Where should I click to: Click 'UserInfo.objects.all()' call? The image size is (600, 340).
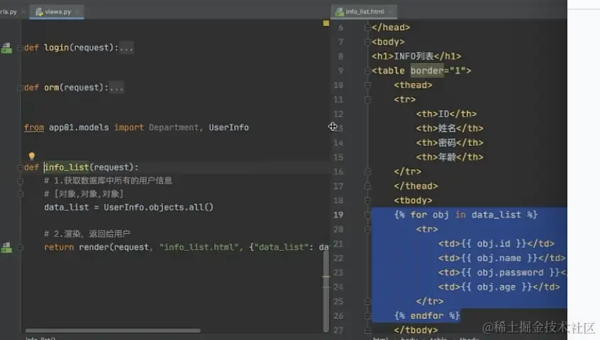click(x=158, y=208)
